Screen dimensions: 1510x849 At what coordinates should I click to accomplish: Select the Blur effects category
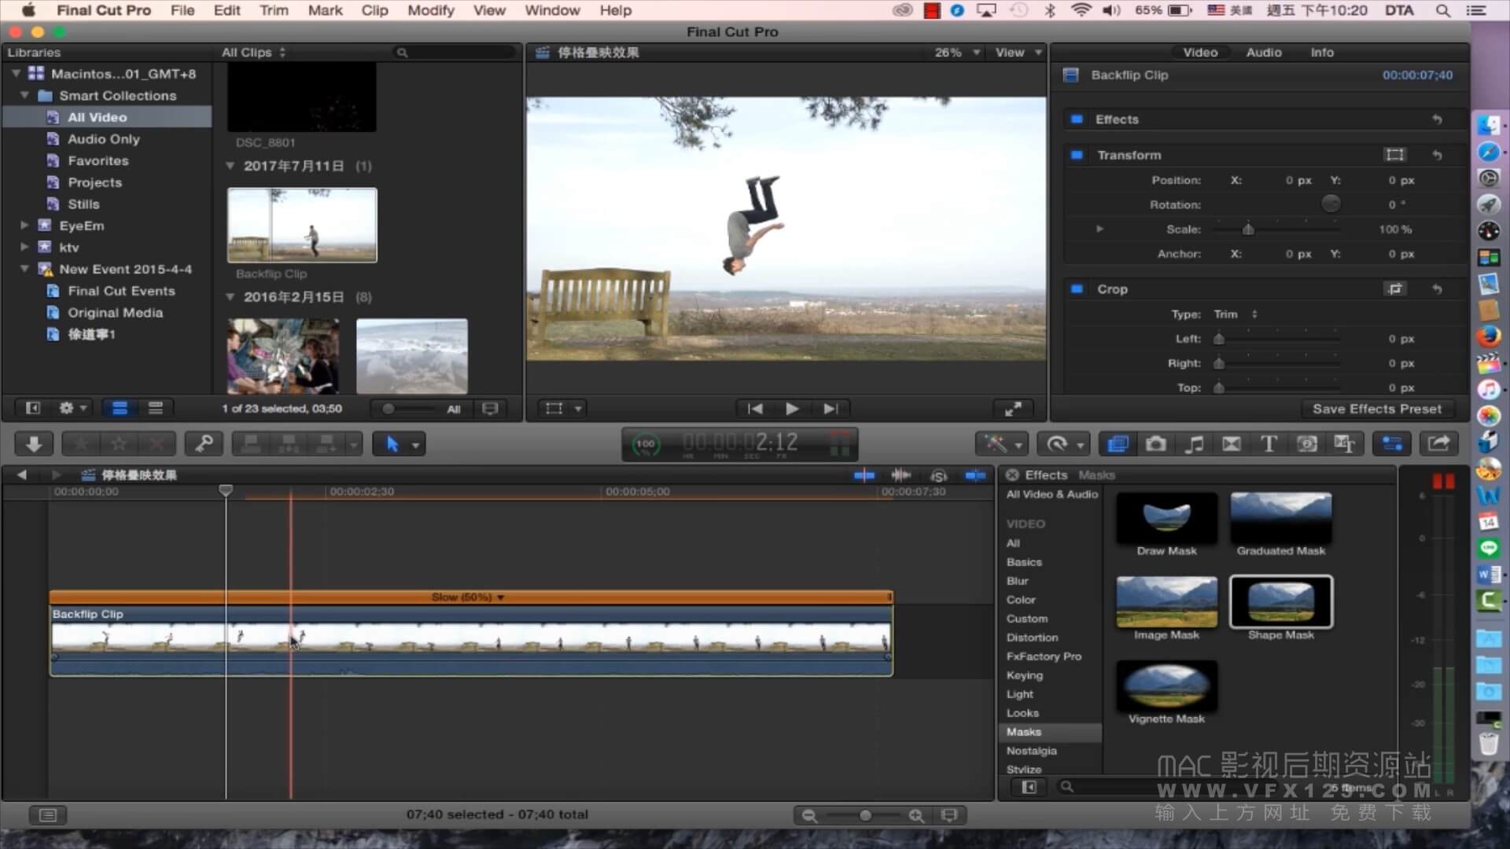1017,581
